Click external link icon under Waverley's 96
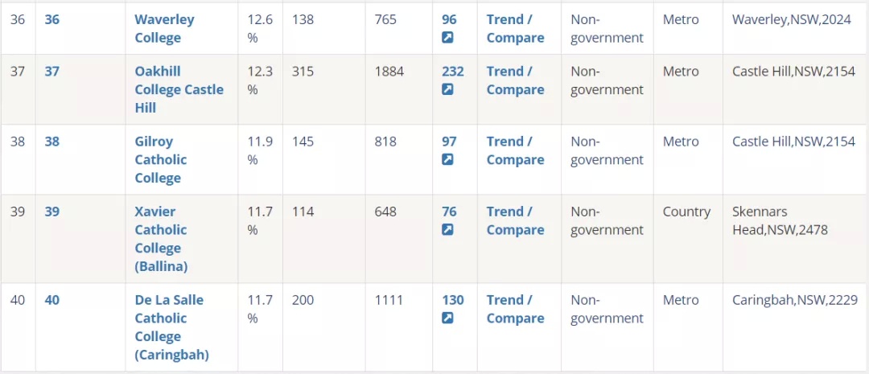Viewport: 869px width, 374px height. pyautogui.click(x=447, y=38)
